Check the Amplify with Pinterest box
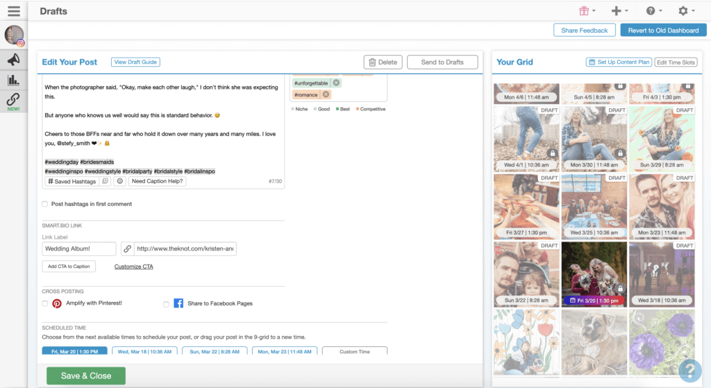Viewport: 711px width, 388px height. pos(45,303)
